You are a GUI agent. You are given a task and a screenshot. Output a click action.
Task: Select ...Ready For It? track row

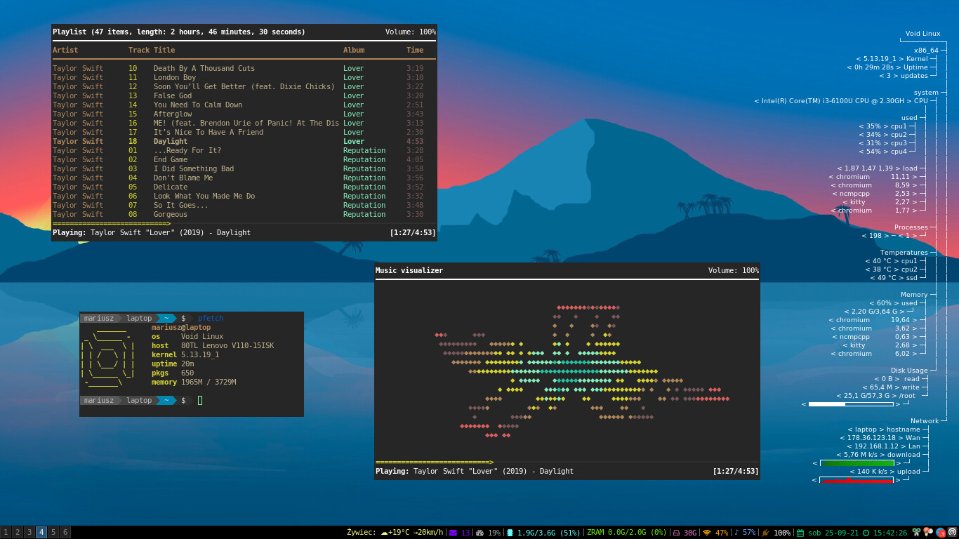pos(244,150)
